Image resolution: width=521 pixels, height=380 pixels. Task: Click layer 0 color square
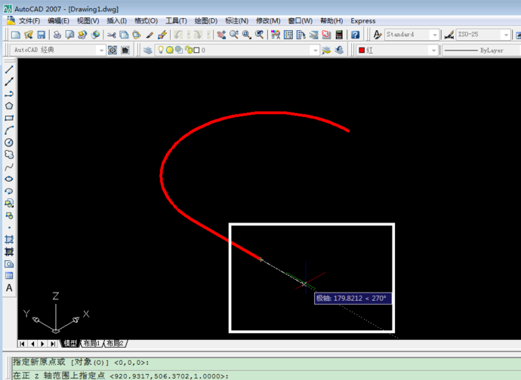tap(197, 50)
